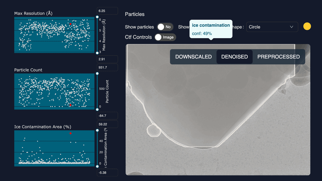Select the DENOISED image tab
Screen dimensions: 322x181
[234, 57]
